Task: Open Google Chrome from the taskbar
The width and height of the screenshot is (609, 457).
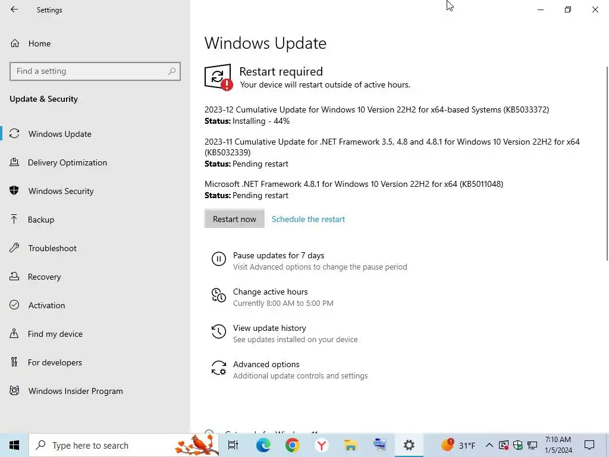Action: pyautogui.click(x=292, y=445)
